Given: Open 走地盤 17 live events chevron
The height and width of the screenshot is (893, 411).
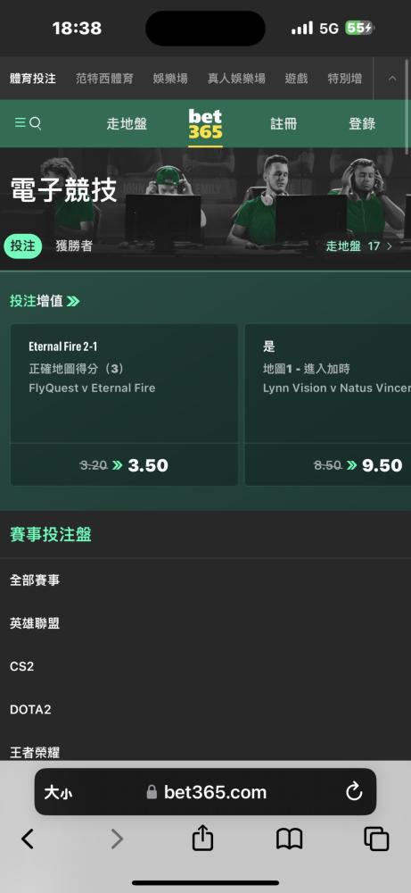Looking at the screenshot, I should [358, 246].
